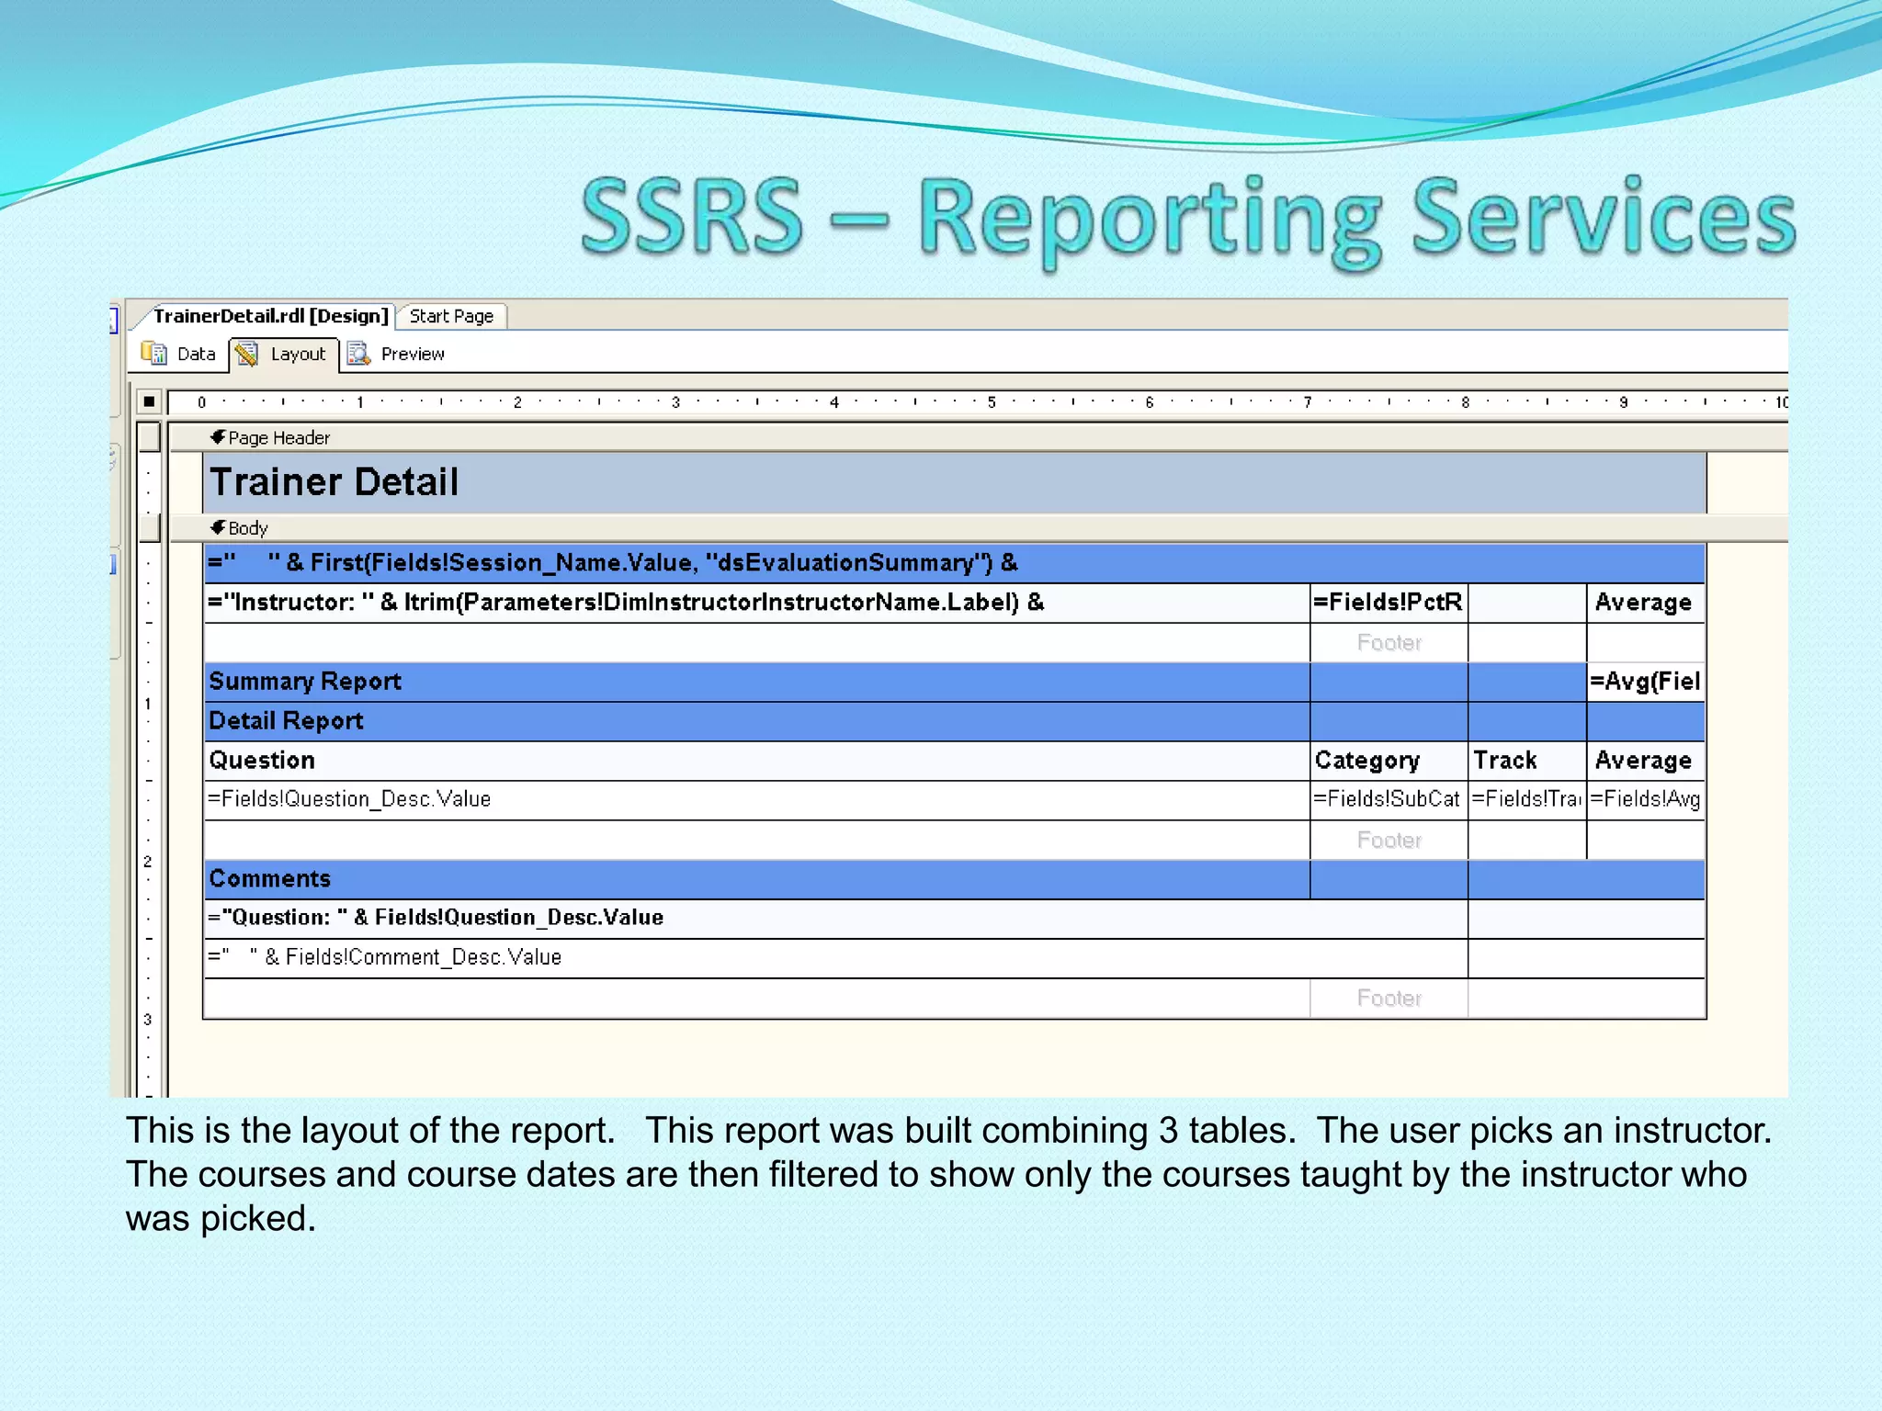Collapse the Body section arrow

tap(218, 527)
